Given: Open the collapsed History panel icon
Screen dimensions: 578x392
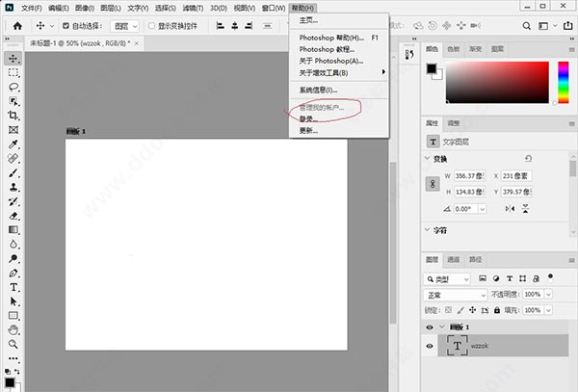Looking at the screenshot, I should coord(409,55).
